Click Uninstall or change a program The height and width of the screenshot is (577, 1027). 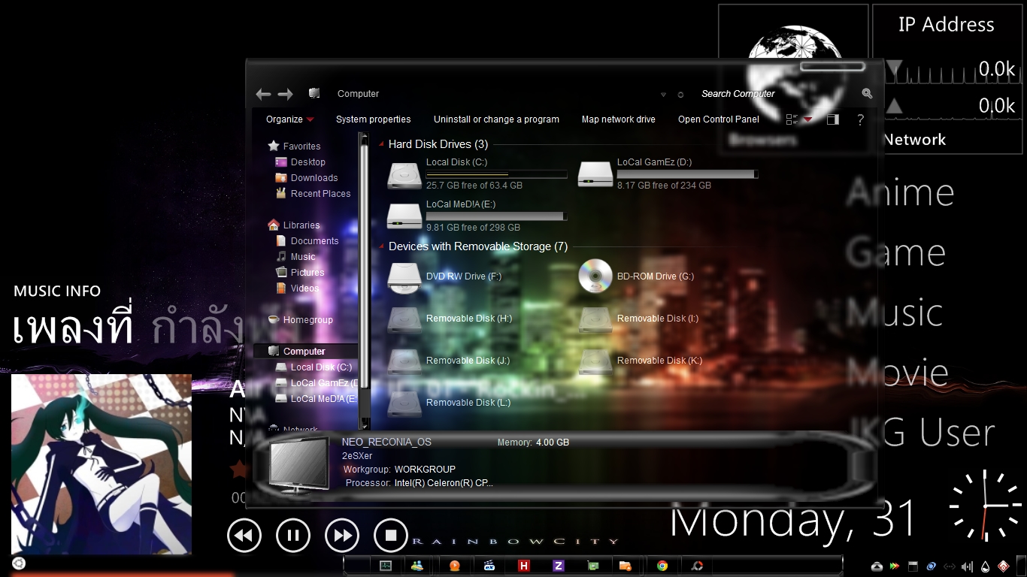(x=496, y=119)
